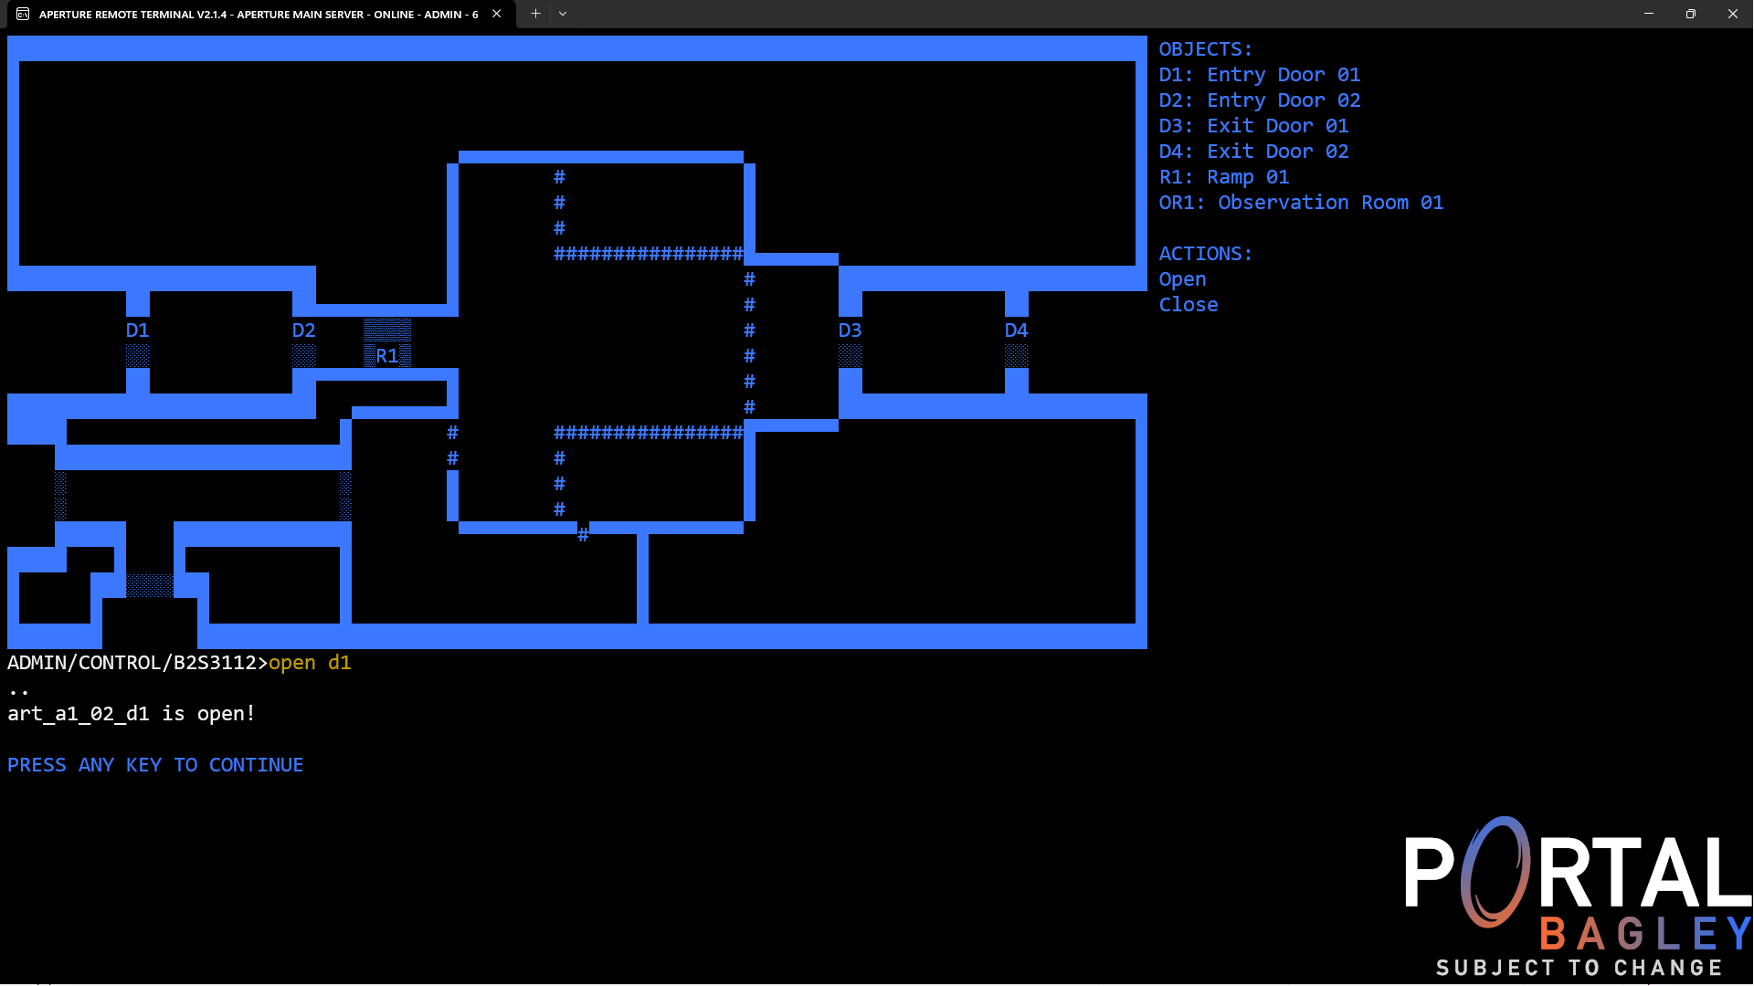
Task: Click the D3 door marker on the map
Action: pos(851,330)
